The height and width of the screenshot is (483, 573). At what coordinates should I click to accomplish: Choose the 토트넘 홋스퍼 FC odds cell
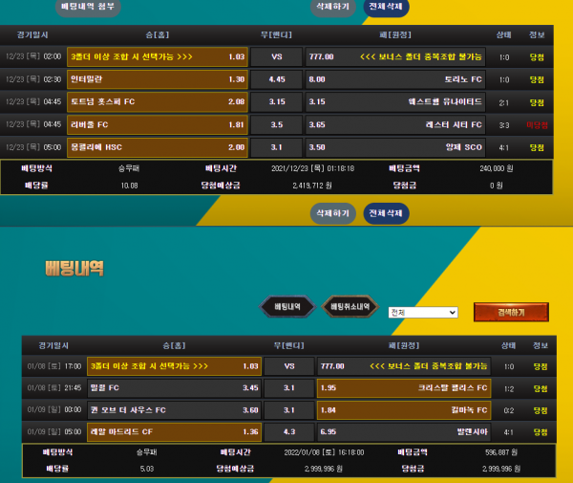[157, 101]
